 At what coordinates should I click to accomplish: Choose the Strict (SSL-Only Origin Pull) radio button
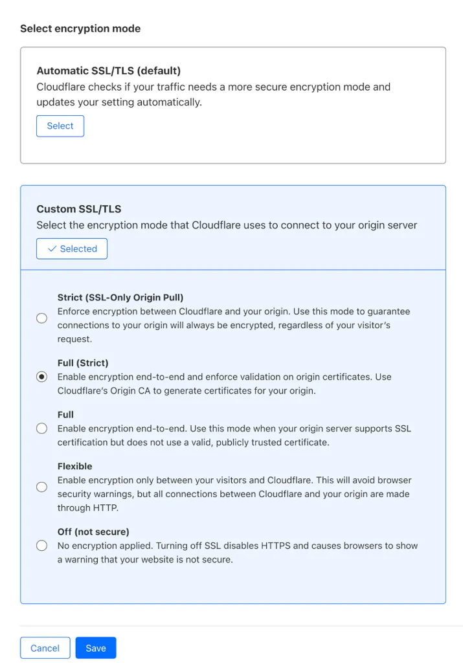coord(41,318)
